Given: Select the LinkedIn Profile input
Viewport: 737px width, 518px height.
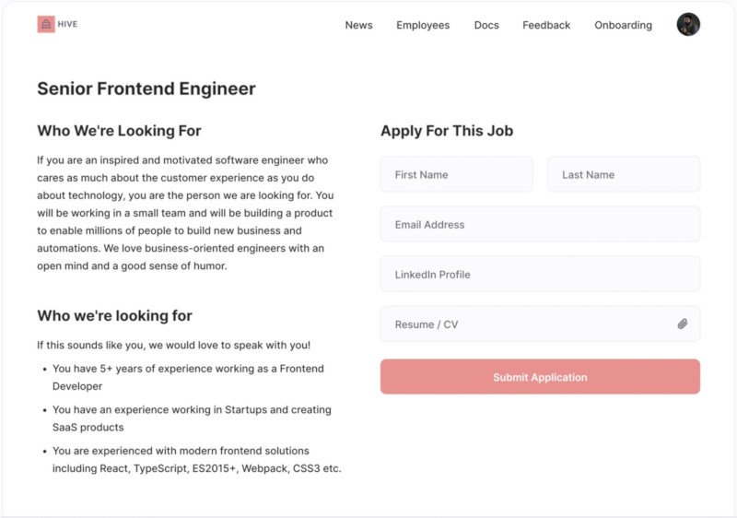Looking at the screenshot, I should 540,274.
